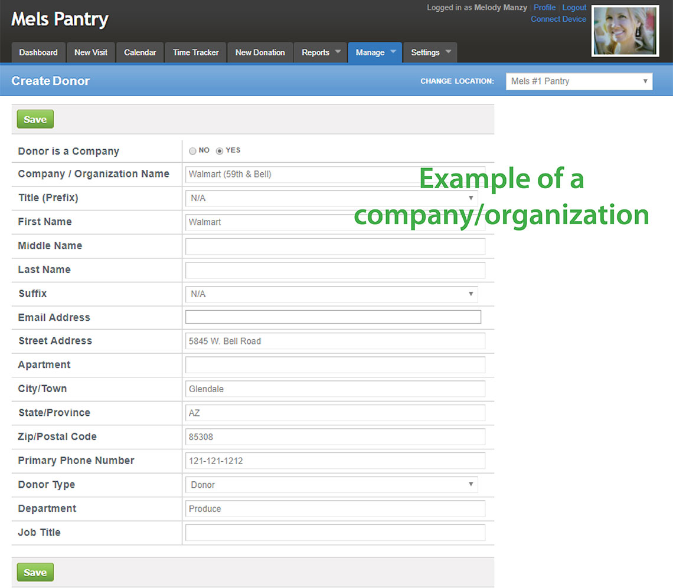
Task: Select the New Donation tab
Action: coord(260,52)
